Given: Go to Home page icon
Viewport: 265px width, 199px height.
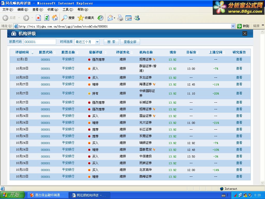Looking at the screenshot, I should pyautogui.click(x=55, y=18).
